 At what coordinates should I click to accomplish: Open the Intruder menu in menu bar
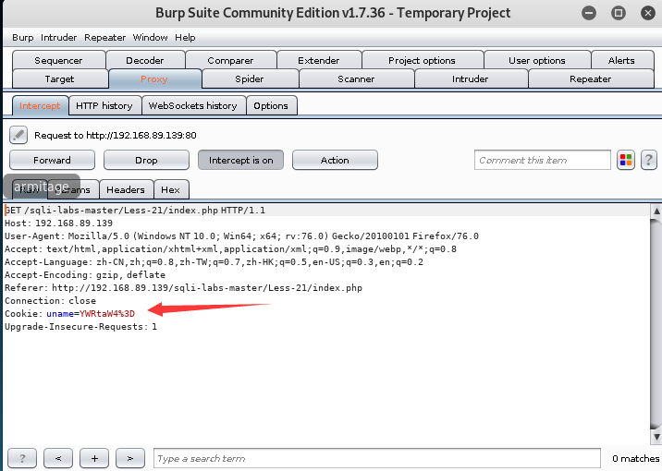click(x=58, y=38)
